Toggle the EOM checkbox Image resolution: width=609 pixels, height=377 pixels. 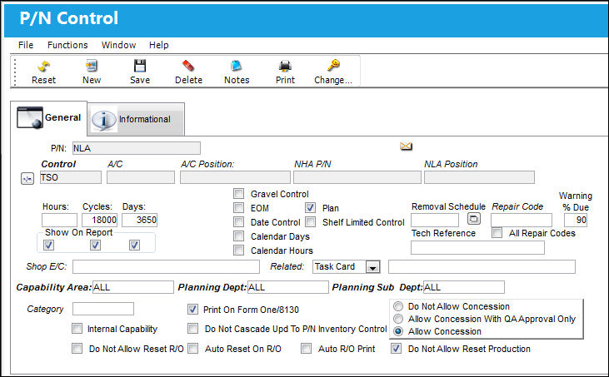[x=238, y=208]
